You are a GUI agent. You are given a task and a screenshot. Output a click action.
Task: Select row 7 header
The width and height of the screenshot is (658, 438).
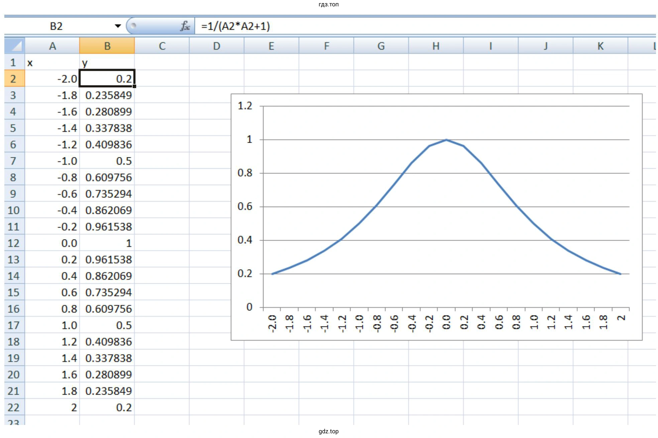pos(15,161)
